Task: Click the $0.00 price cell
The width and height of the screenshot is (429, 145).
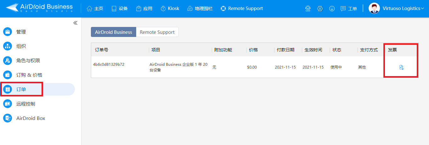Action: [x=252, y=67]
